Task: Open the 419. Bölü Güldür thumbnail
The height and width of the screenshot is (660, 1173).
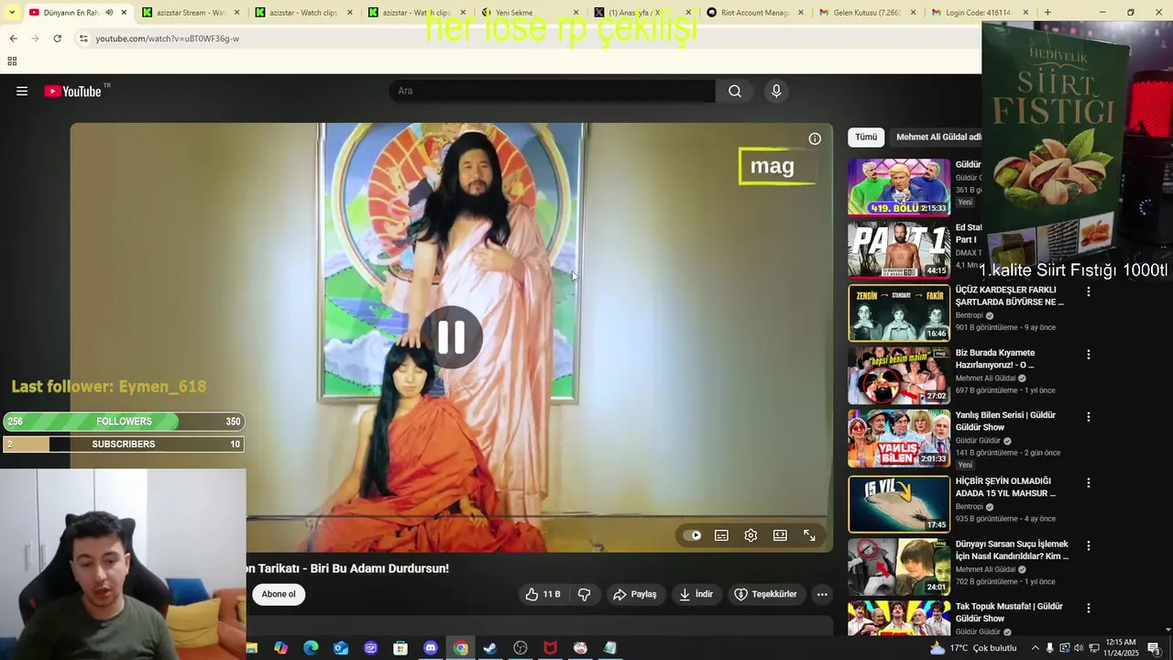Action: tap(899, 187)
